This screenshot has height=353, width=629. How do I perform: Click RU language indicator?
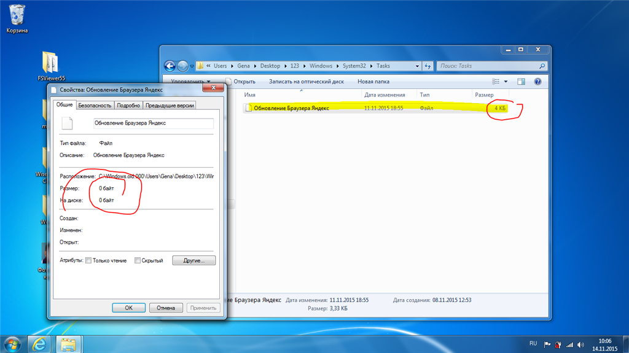click(533, 343)
